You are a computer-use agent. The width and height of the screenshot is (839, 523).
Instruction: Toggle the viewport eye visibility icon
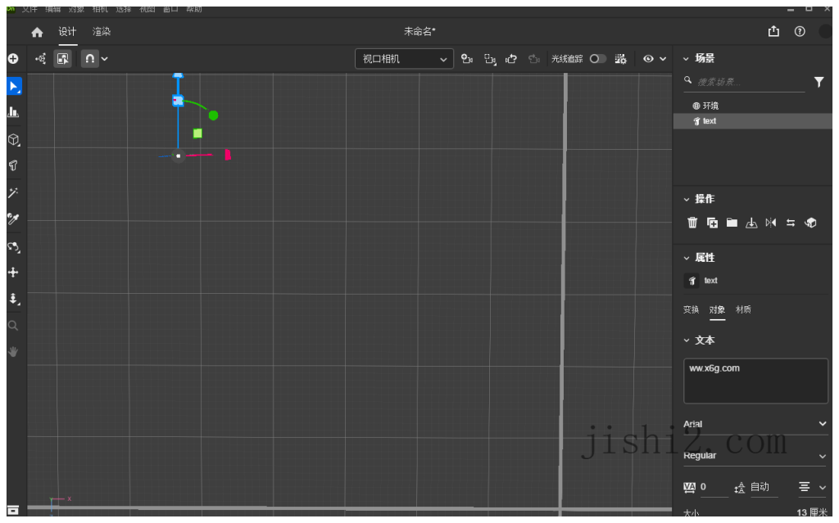tap(648, 59)
